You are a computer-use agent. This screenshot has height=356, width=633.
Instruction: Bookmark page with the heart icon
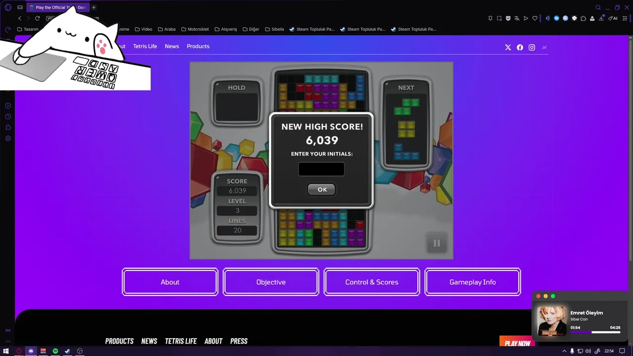point(535,18)
